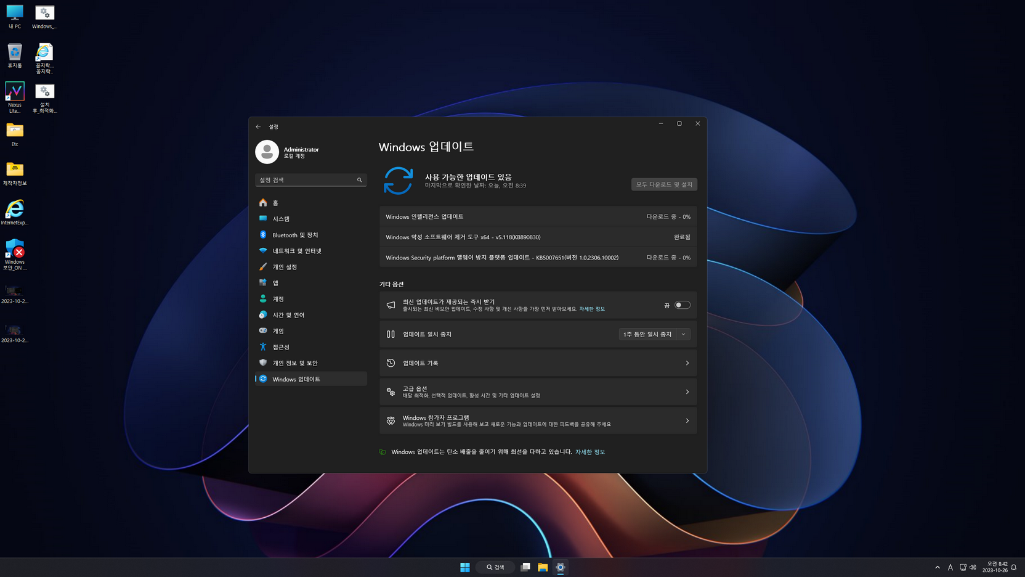
Task: Click the update sync status icon
Action: [398, 181]
